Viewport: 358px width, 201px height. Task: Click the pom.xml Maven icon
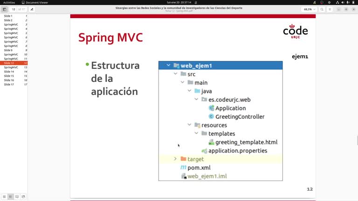click(x=183, y=167)
